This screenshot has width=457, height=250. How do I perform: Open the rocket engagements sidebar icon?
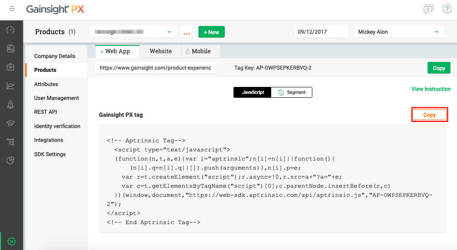pos(10,104)
